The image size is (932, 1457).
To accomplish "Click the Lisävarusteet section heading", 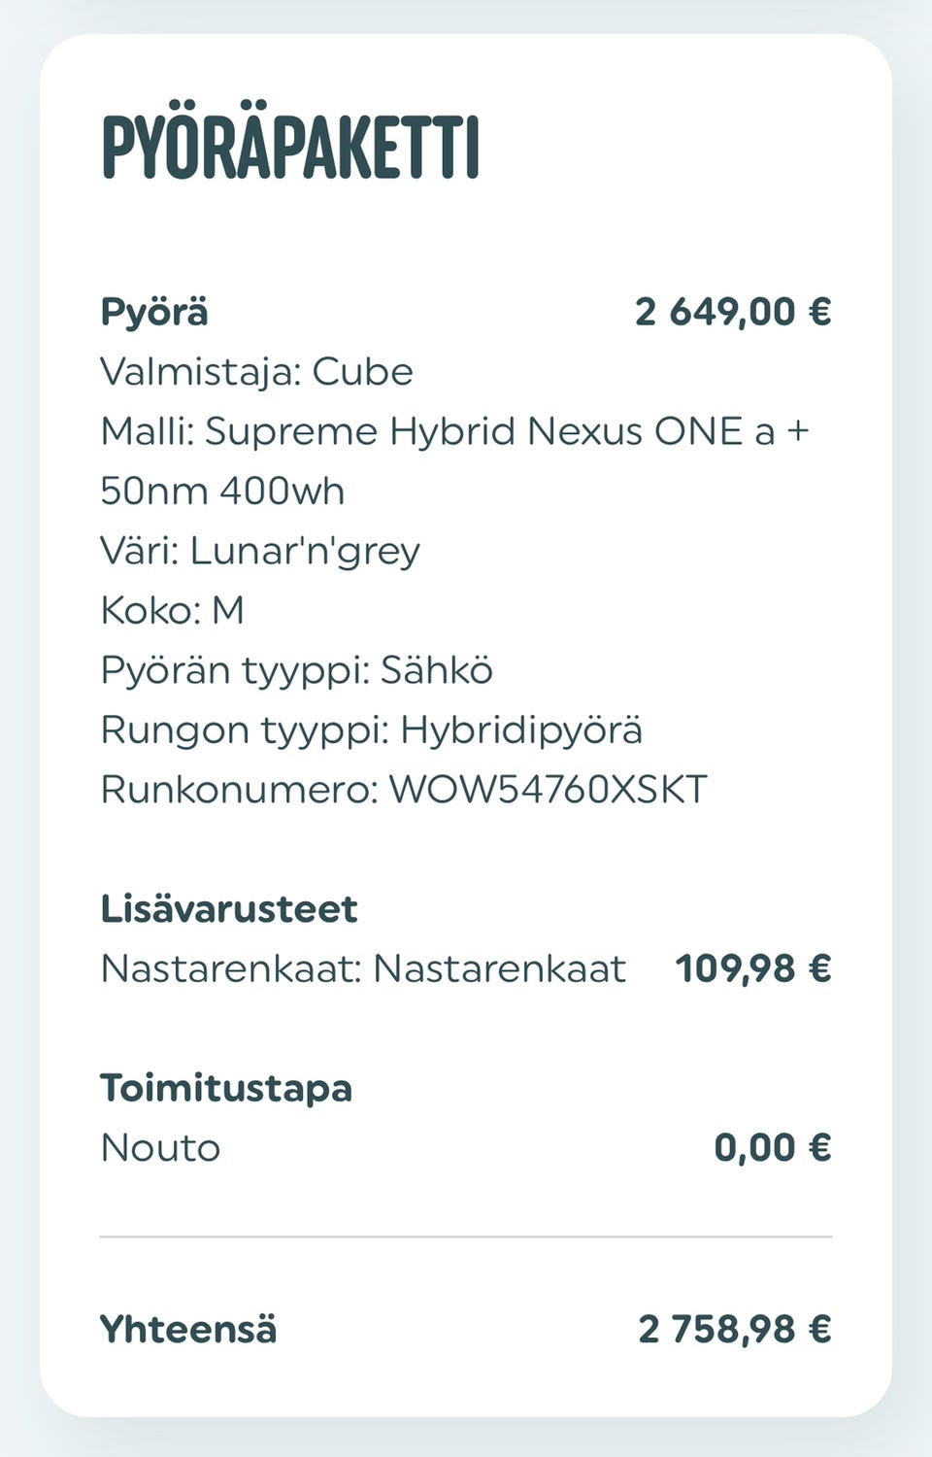I will click(x=229, y=909).
